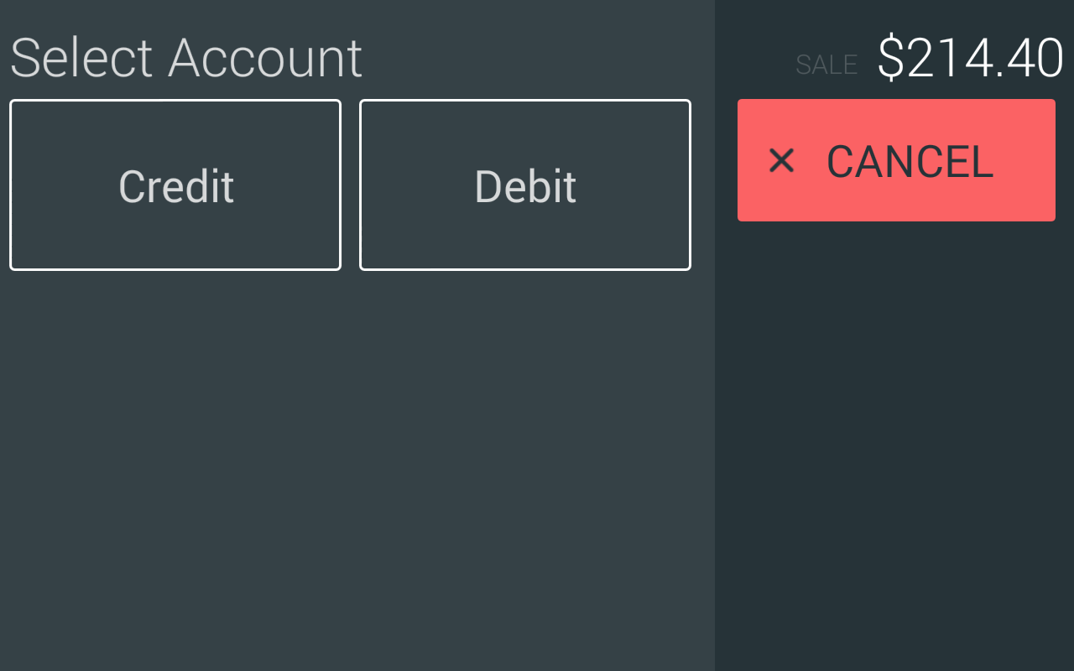Click the Select Account heading

[185, 58]
